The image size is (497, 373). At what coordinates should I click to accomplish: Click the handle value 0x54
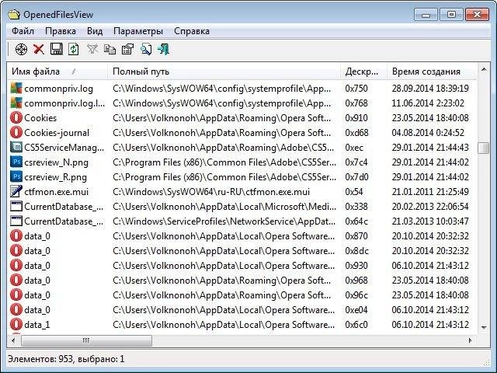point(354,192)
